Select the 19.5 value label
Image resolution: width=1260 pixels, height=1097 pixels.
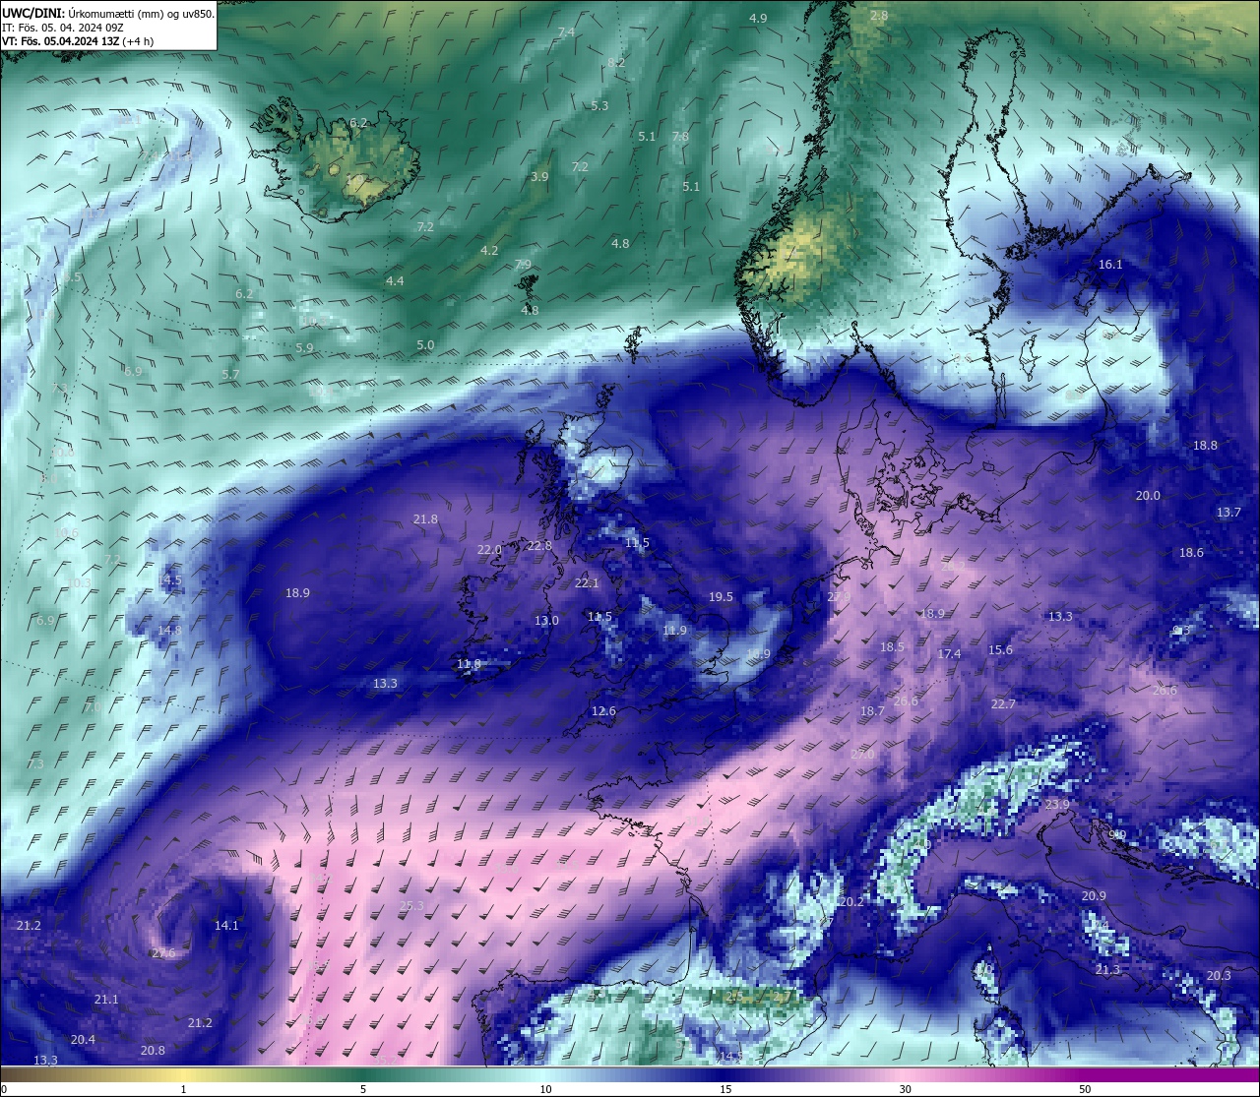point(721,597)
